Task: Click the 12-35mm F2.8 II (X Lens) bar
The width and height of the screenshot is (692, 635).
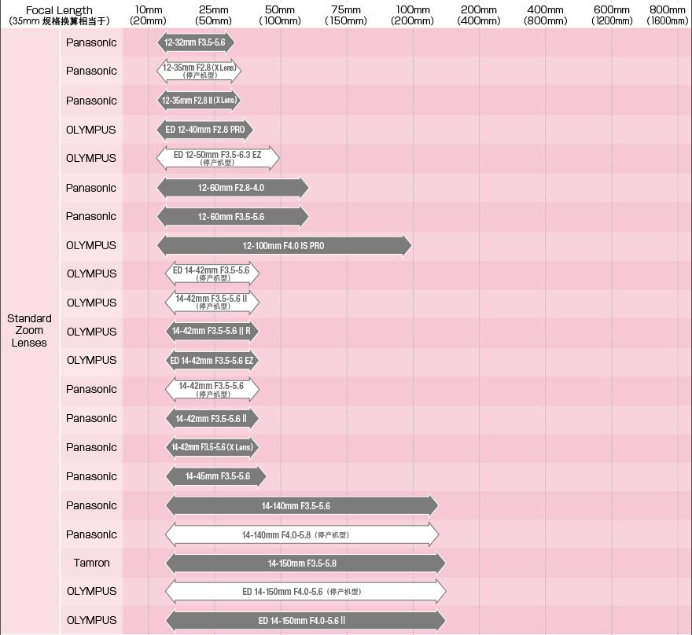Action: pyautogui.click(x=199, y=100)
